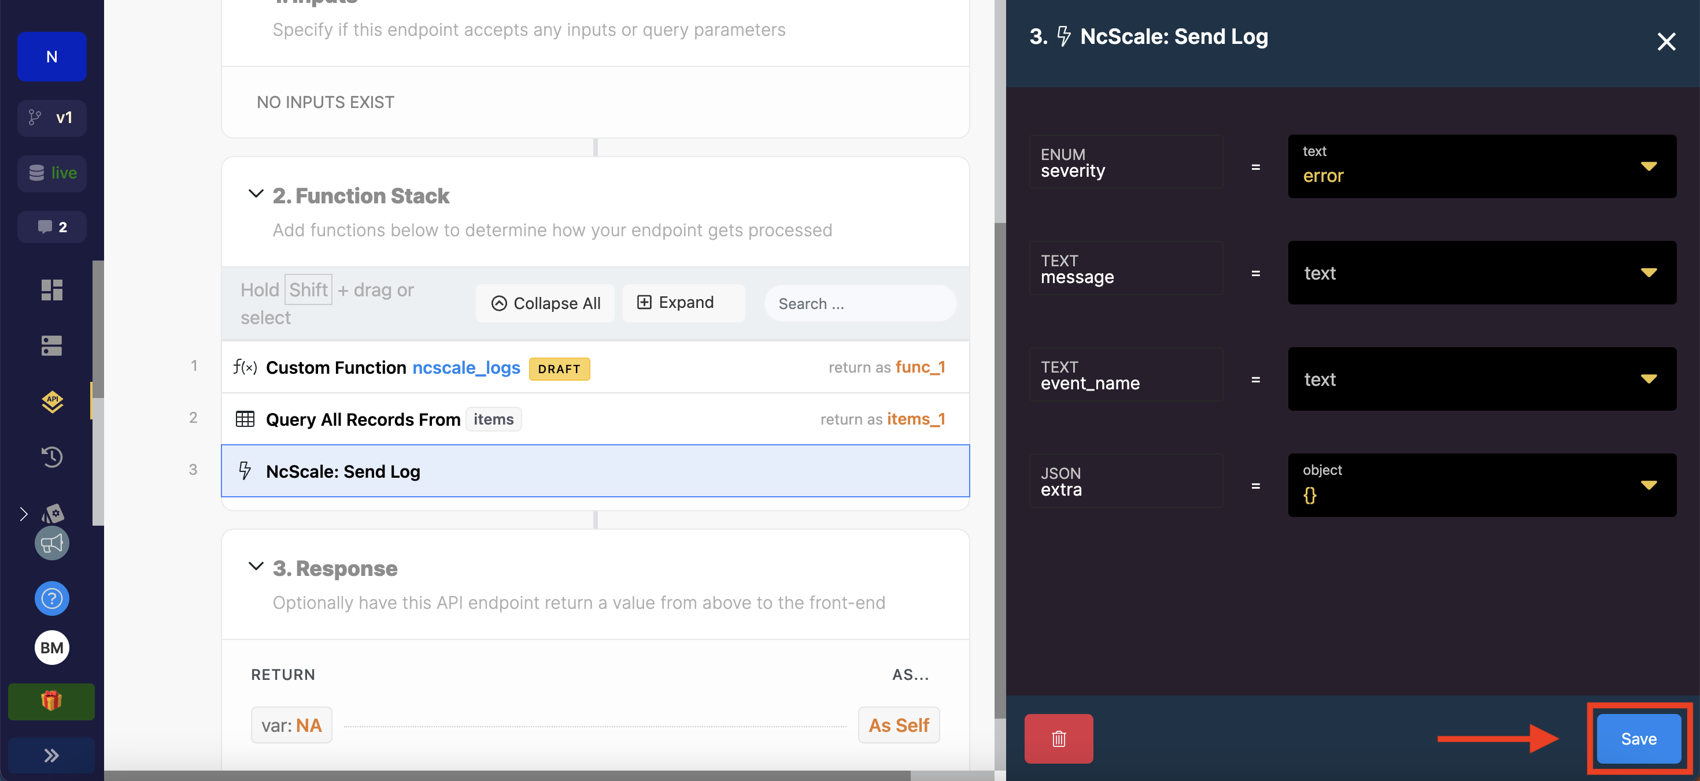The image size is (1700, 781).
Task: Open the BM user profile avatar
Action: (x=51, y=648)
